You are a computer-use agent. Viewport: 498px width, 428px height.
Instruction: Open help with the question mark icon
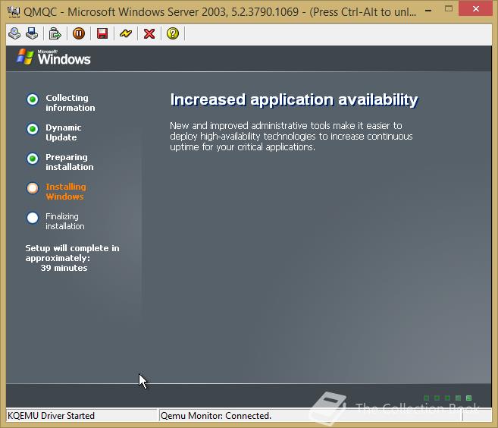point(173,33)
